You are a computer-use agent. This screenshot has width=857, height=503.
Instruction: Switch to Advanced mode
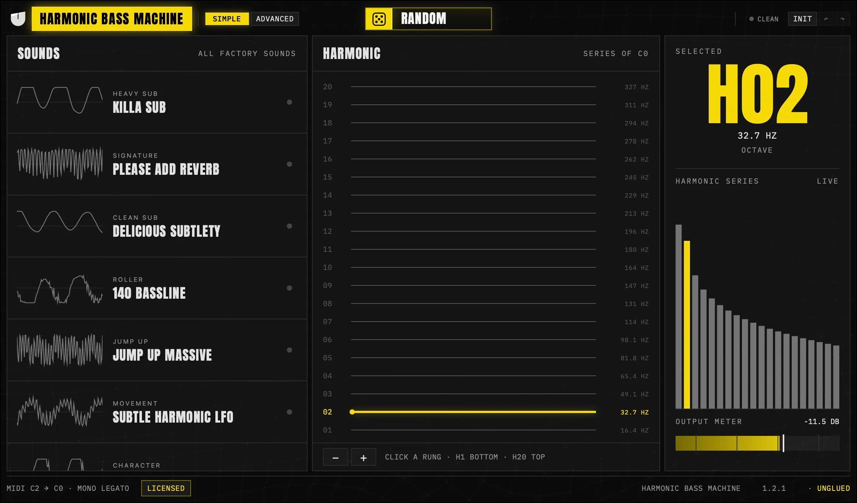275,19
